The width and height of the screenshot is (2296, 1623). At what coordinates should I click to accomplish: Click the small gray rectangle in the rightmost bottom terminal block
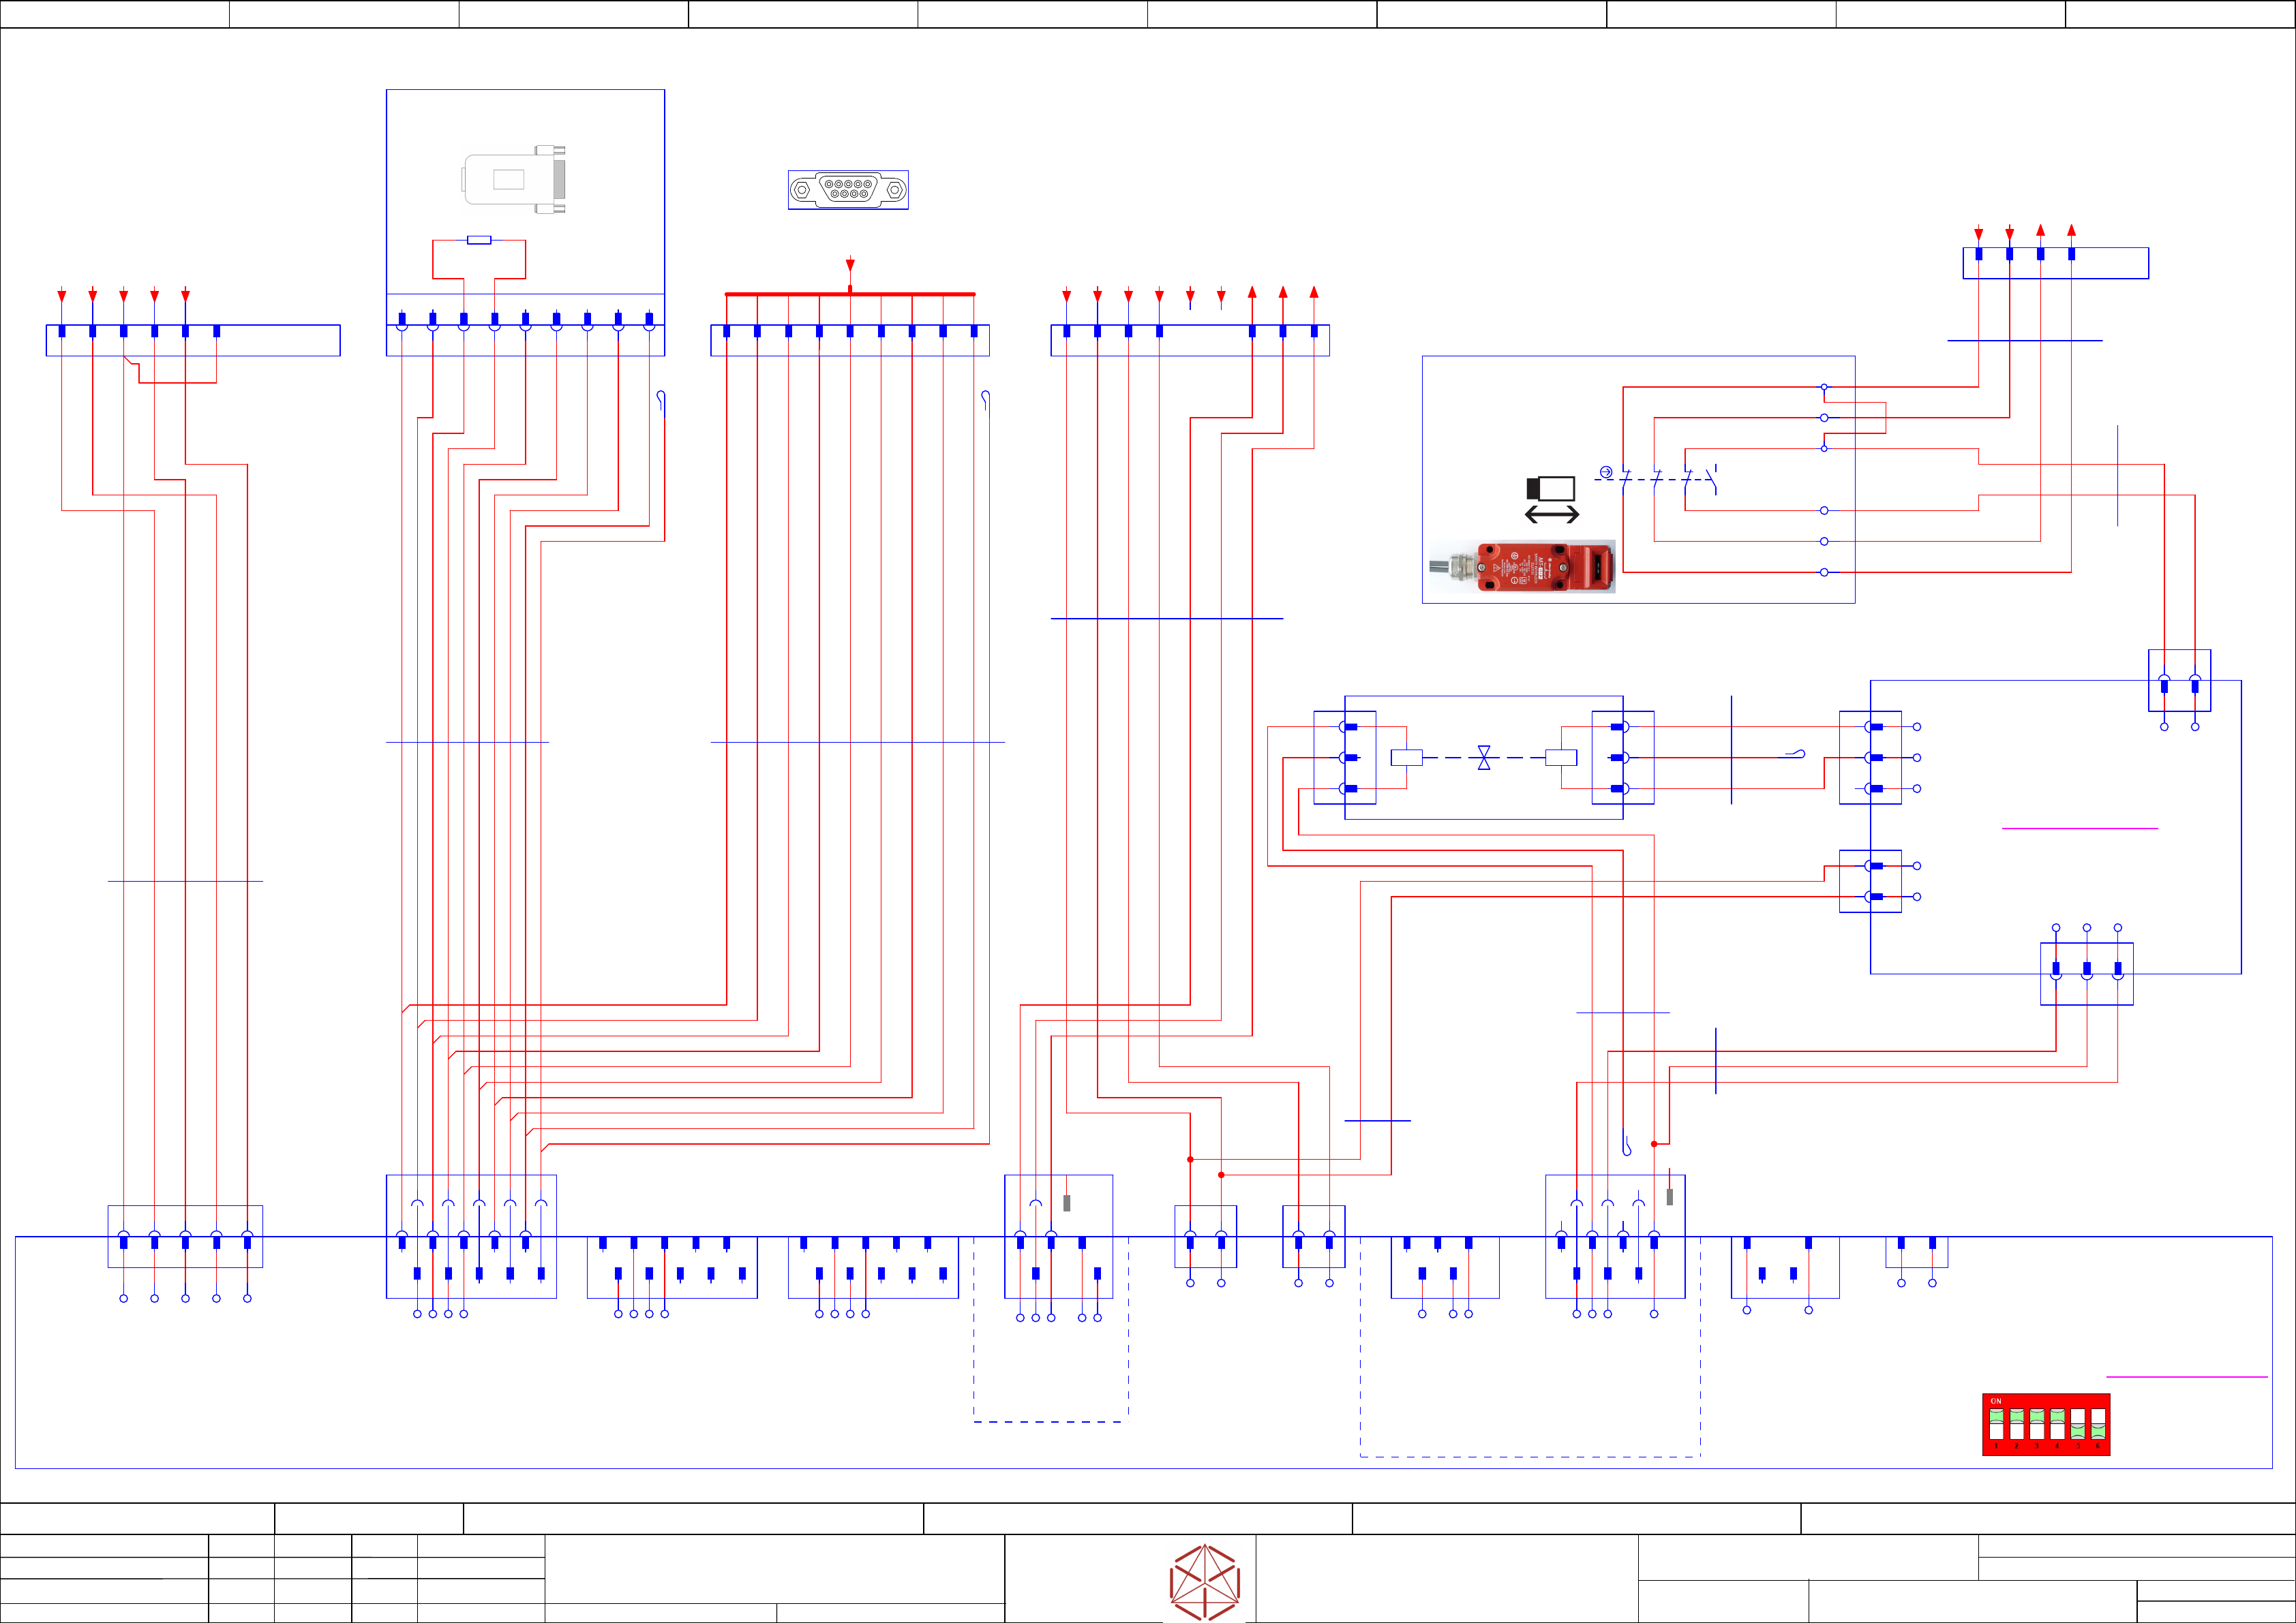[x=1669, y=1196]
